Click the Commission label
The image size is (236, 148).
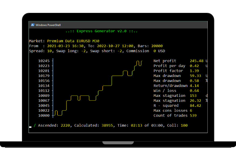coord(138,51)
